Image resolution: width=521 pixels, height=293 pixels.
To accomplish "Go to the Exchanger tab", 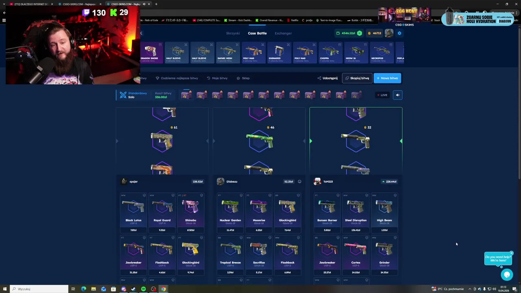I will coord(283,33).
